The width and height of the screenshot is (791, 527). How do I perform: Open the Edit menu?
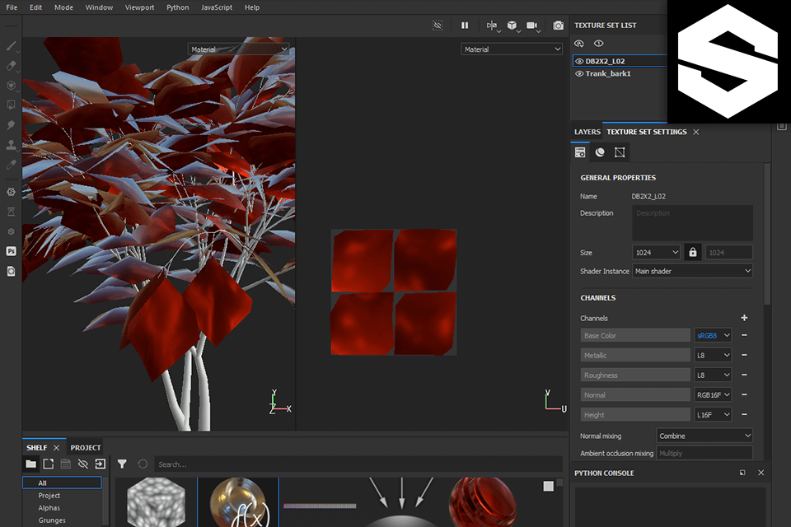(x=35, y=7)
